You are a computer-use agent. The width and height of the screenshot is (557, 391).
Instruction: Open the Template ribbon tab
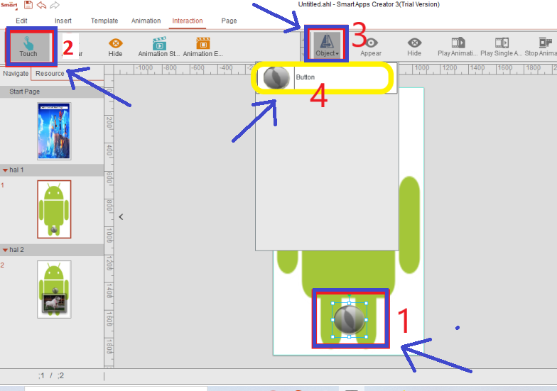[104, 21]
